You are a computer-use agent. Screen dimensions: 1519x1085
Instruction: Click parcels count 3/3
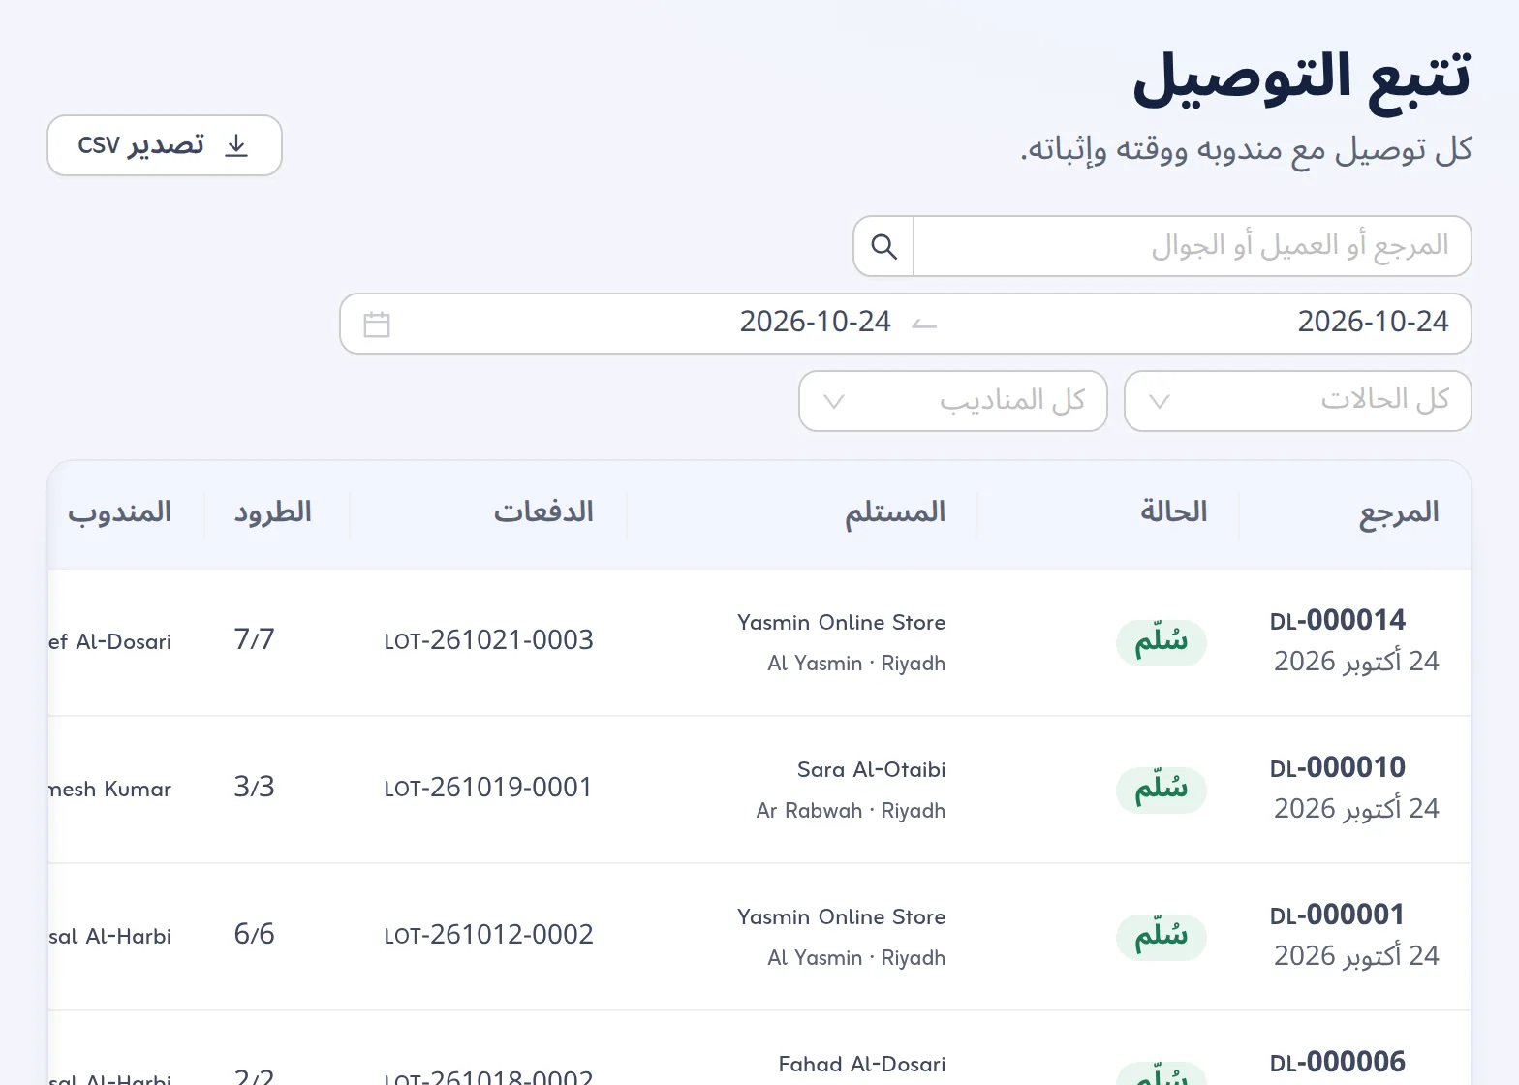coord(255,787)
